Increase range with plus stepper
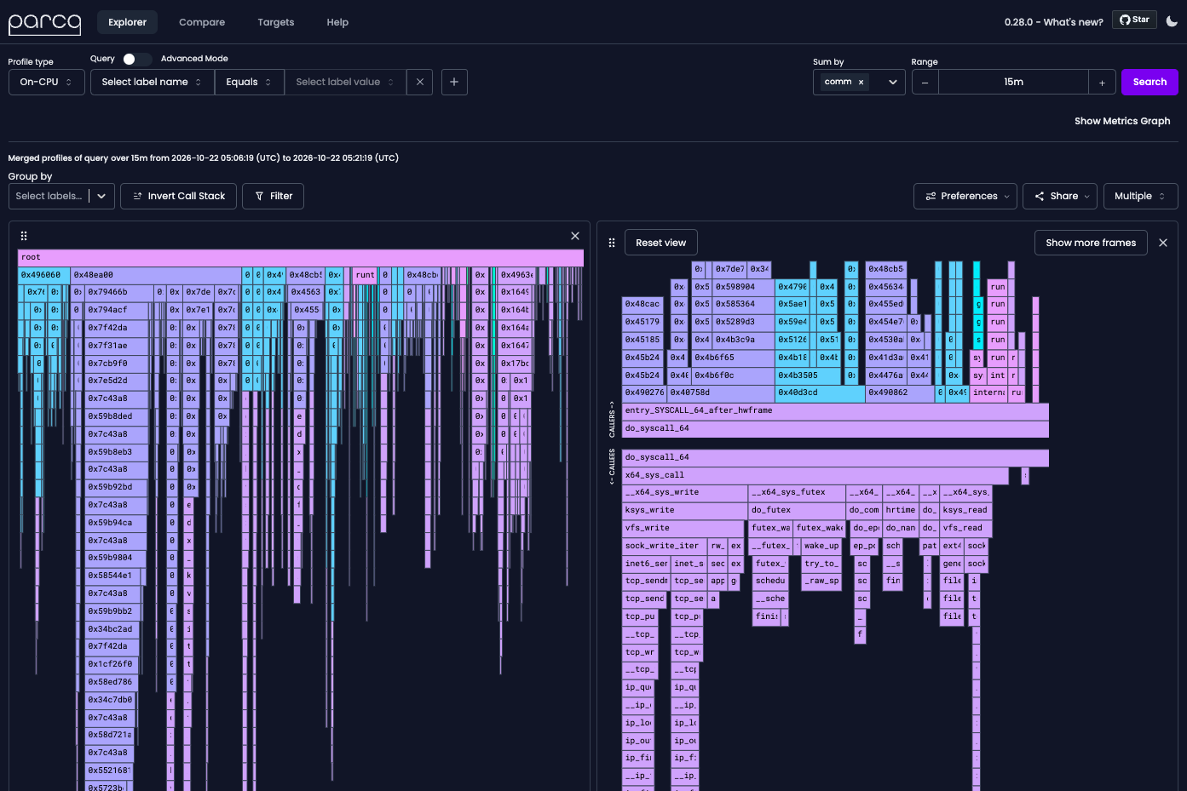Image resolution: width=1187 pixels, height=791 pixels. click(x=1102, y=82)
